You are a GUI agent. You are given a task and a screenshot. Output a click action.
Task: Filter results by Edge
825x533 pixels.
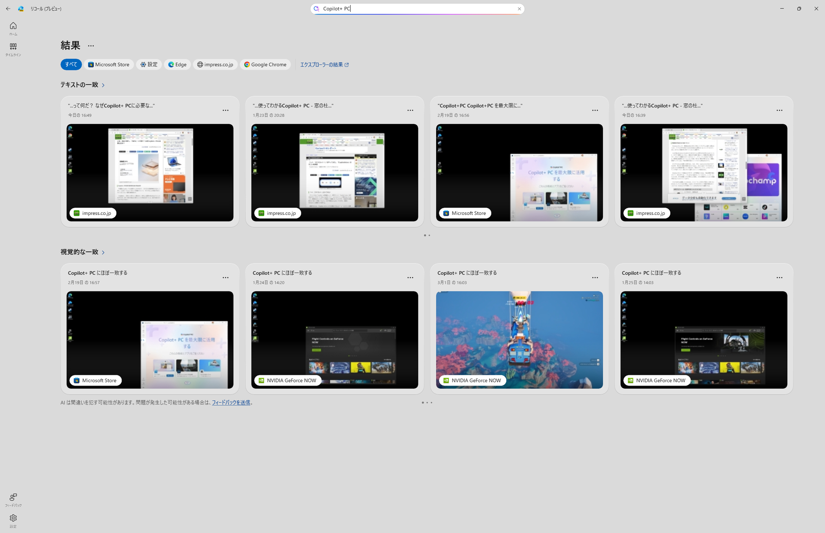pyautogui.click(x=177, y=64)
